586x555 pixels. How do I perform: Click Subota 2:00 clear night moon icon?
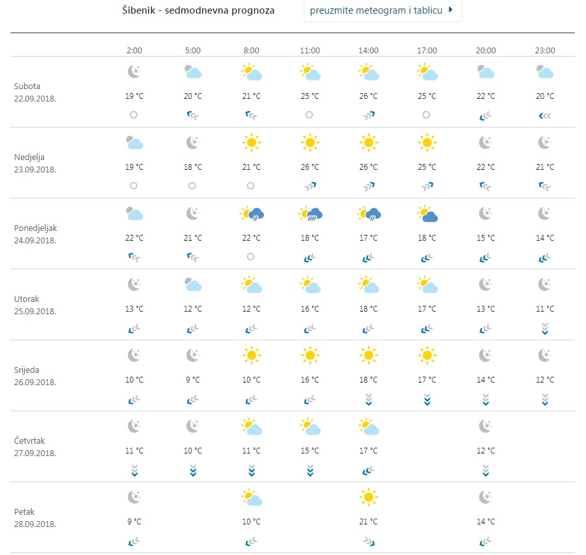pos(134,72)
